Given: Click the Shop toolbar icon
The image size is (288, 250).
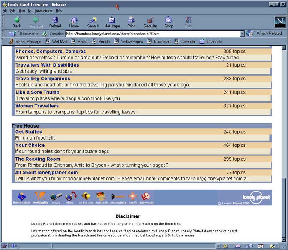Looking at the screenshot, I should click(x=169, y=22).
